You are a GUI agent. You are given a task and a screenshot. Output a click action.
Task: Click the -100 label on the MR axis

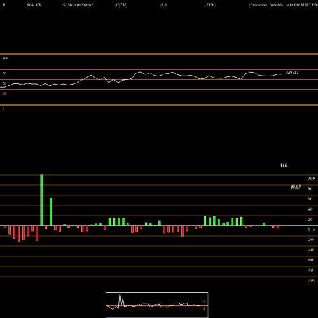(x=312, y=280)
